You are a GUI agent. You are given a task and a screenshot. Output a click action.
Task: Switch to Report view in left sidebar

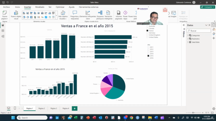[x=3, y=25]
